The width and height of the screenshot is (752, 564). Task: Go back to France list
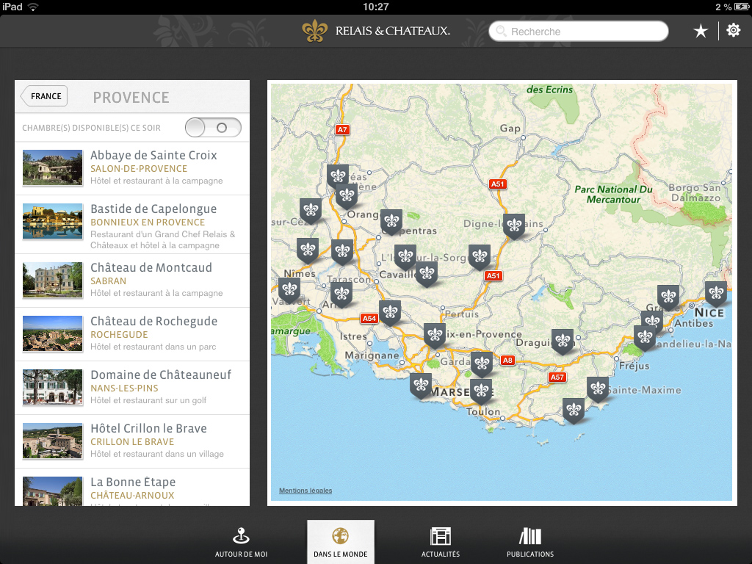point(44,96)
